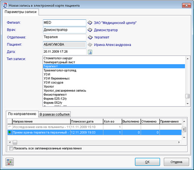
Task: Click the left arrow of the horizontal scrollbar
Action: (10, 142)
